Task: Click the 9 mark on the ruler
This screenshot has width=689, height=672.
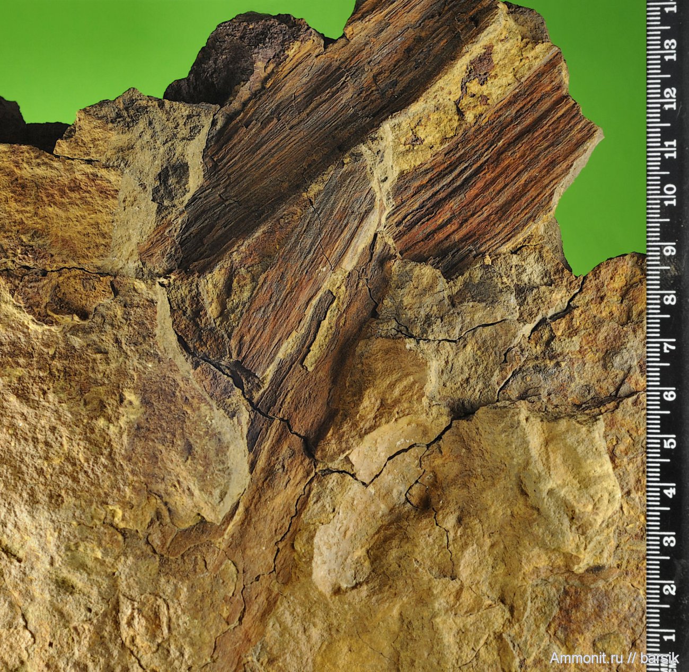Action: 670,249
